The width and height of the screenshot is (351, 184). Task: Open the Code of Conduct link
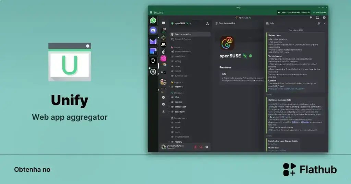tap(287, 89)
